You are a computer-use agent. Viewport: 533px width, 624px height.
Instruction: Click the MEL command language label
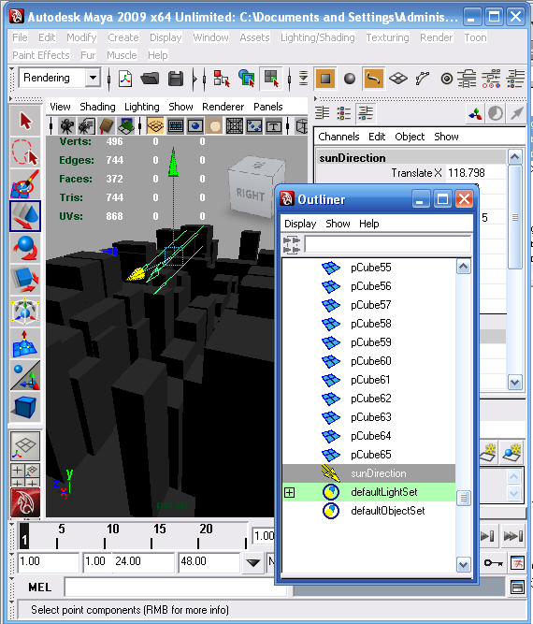tap(40, 588)
